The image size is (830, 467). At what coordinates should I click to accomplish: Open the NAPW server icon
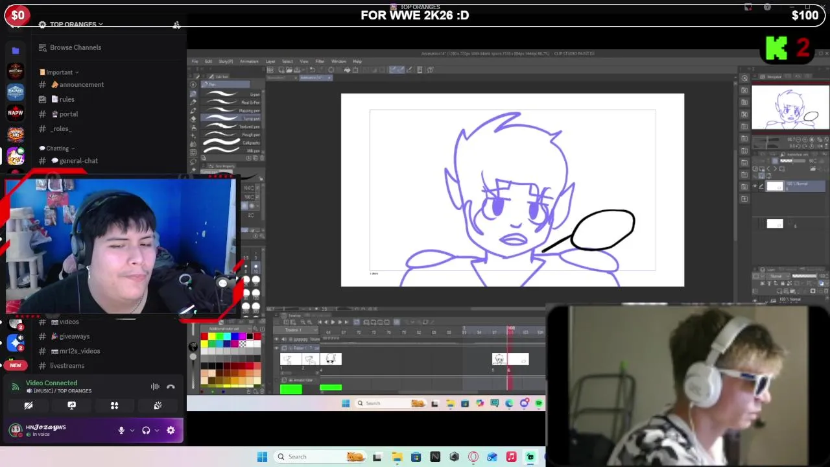[x=16, y=112]
